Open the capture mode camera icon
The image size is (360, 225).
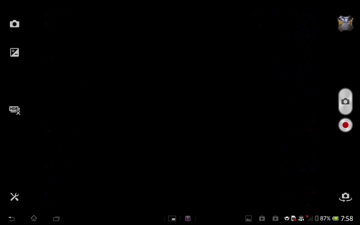pos(14,24)
